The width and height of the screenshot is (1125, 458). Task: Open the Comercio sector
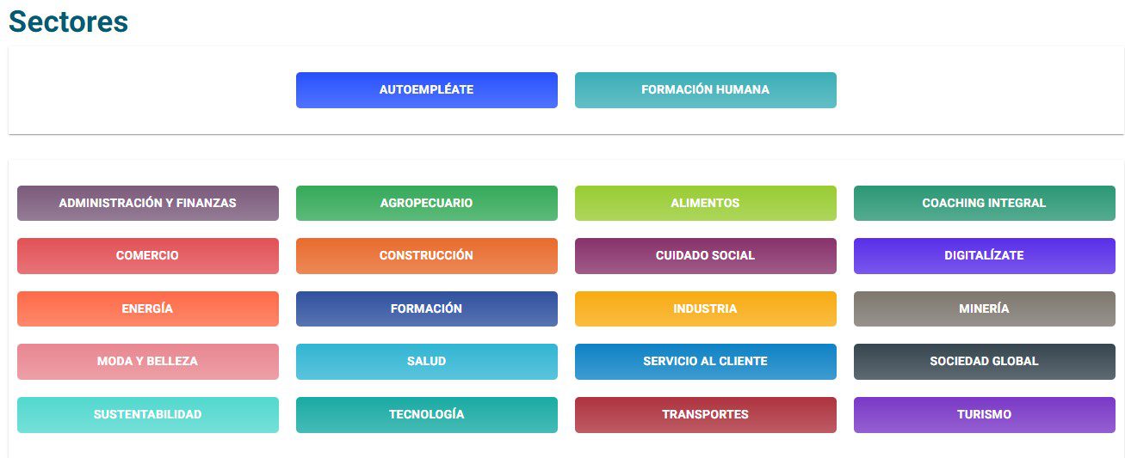[147, 256]
